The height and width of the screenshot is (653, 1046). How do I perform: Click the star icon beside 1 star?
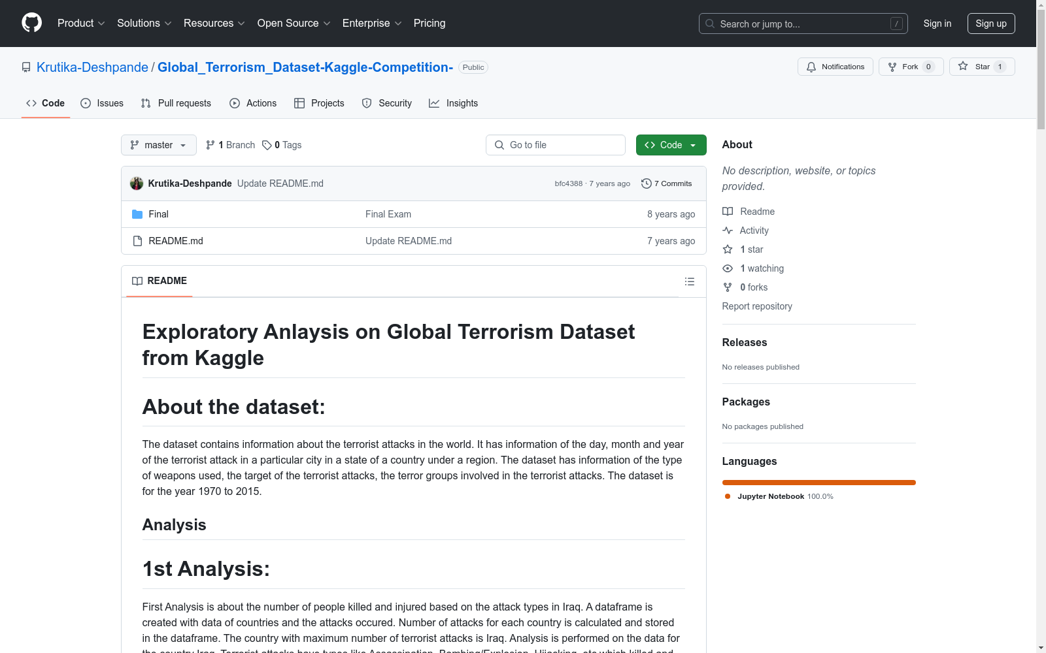(728, 249)
